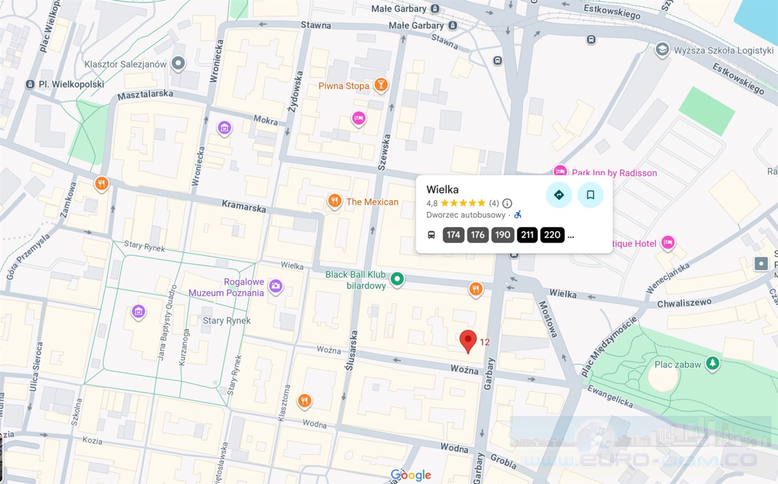Screen dimensions: 778x484
Task: Click the purple museum marker inside Stary Rynek
Action: coord(139,312)
